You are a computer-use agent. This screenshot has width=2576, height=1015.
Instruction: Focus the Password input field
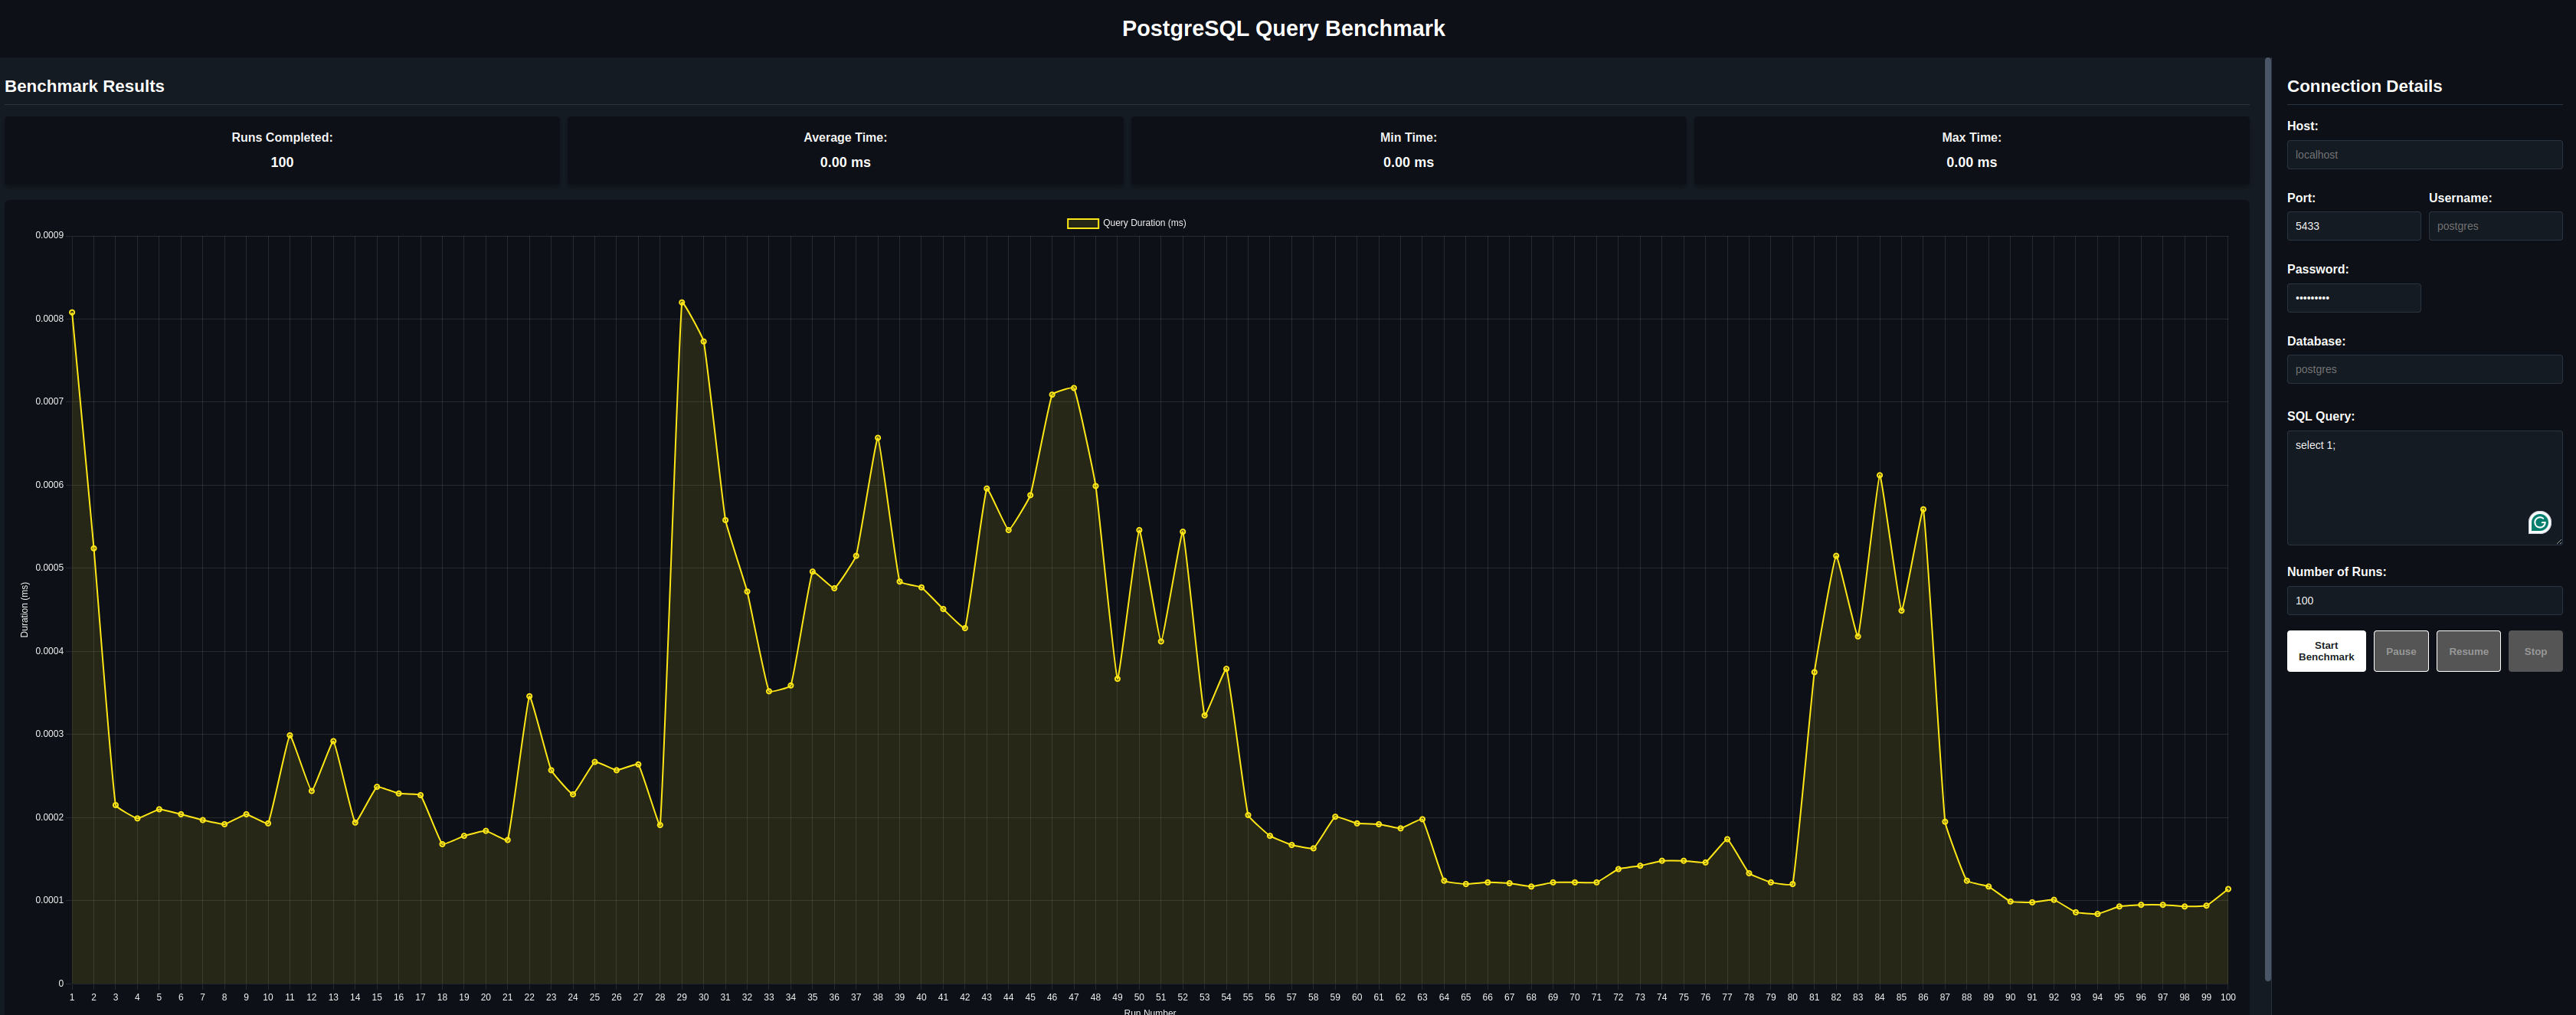pos(2353,298)
